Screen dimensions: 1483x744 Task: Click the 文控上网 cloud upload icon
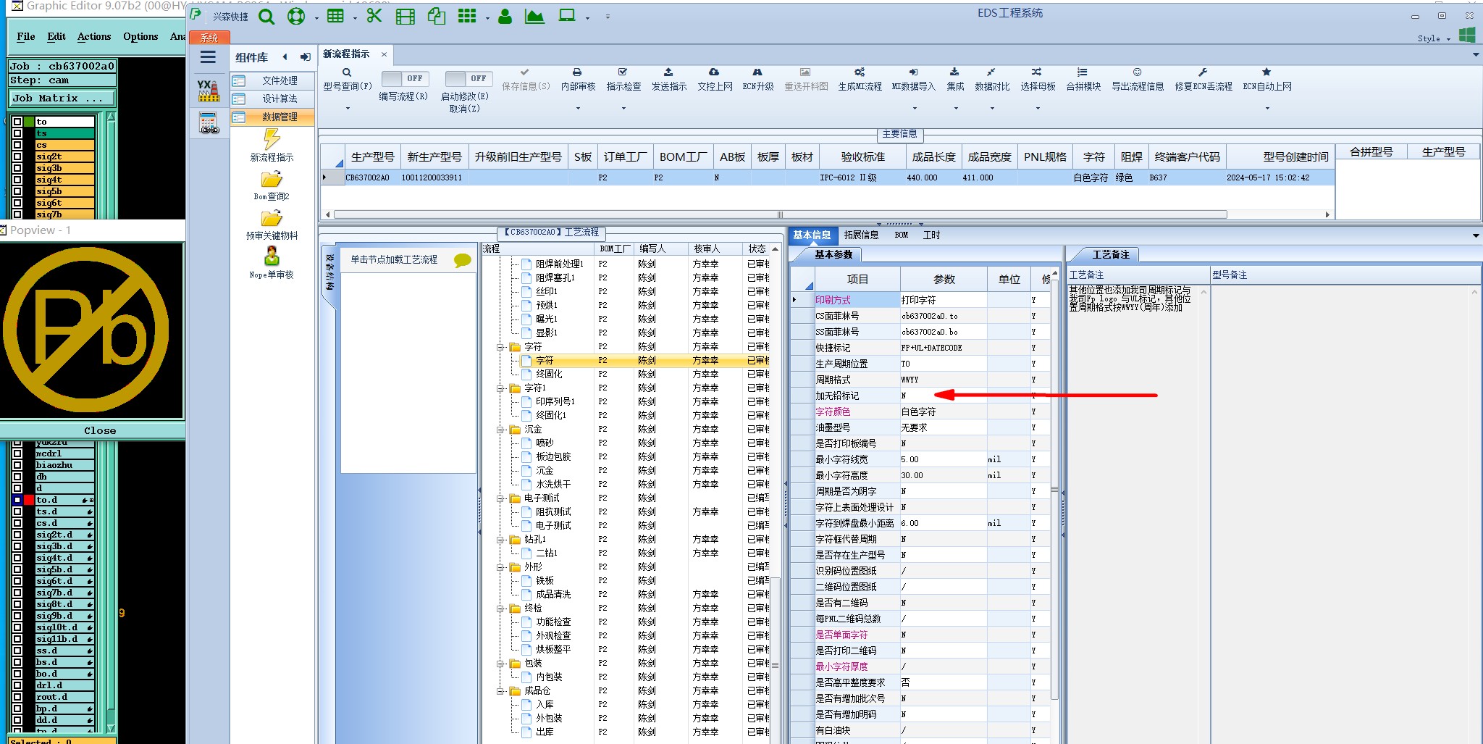(x=714, y=72)
